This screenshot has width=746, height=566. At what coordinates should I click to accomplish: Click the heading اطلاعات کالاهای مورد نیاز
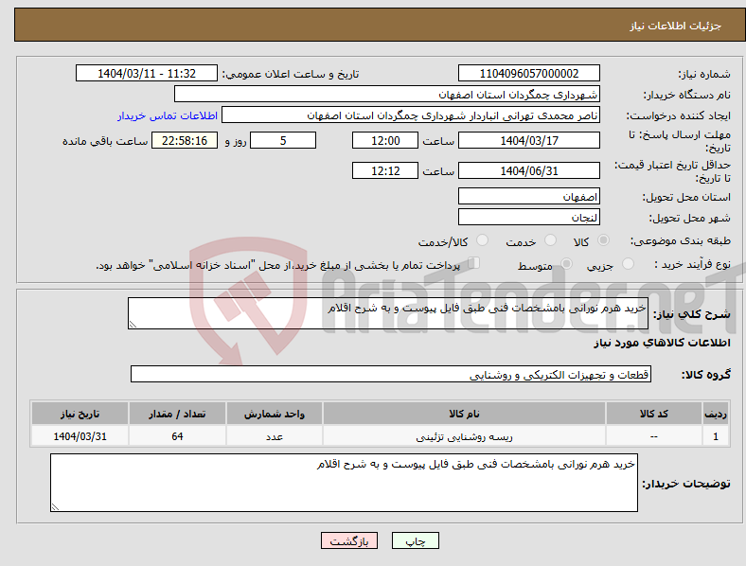(662, 343)
